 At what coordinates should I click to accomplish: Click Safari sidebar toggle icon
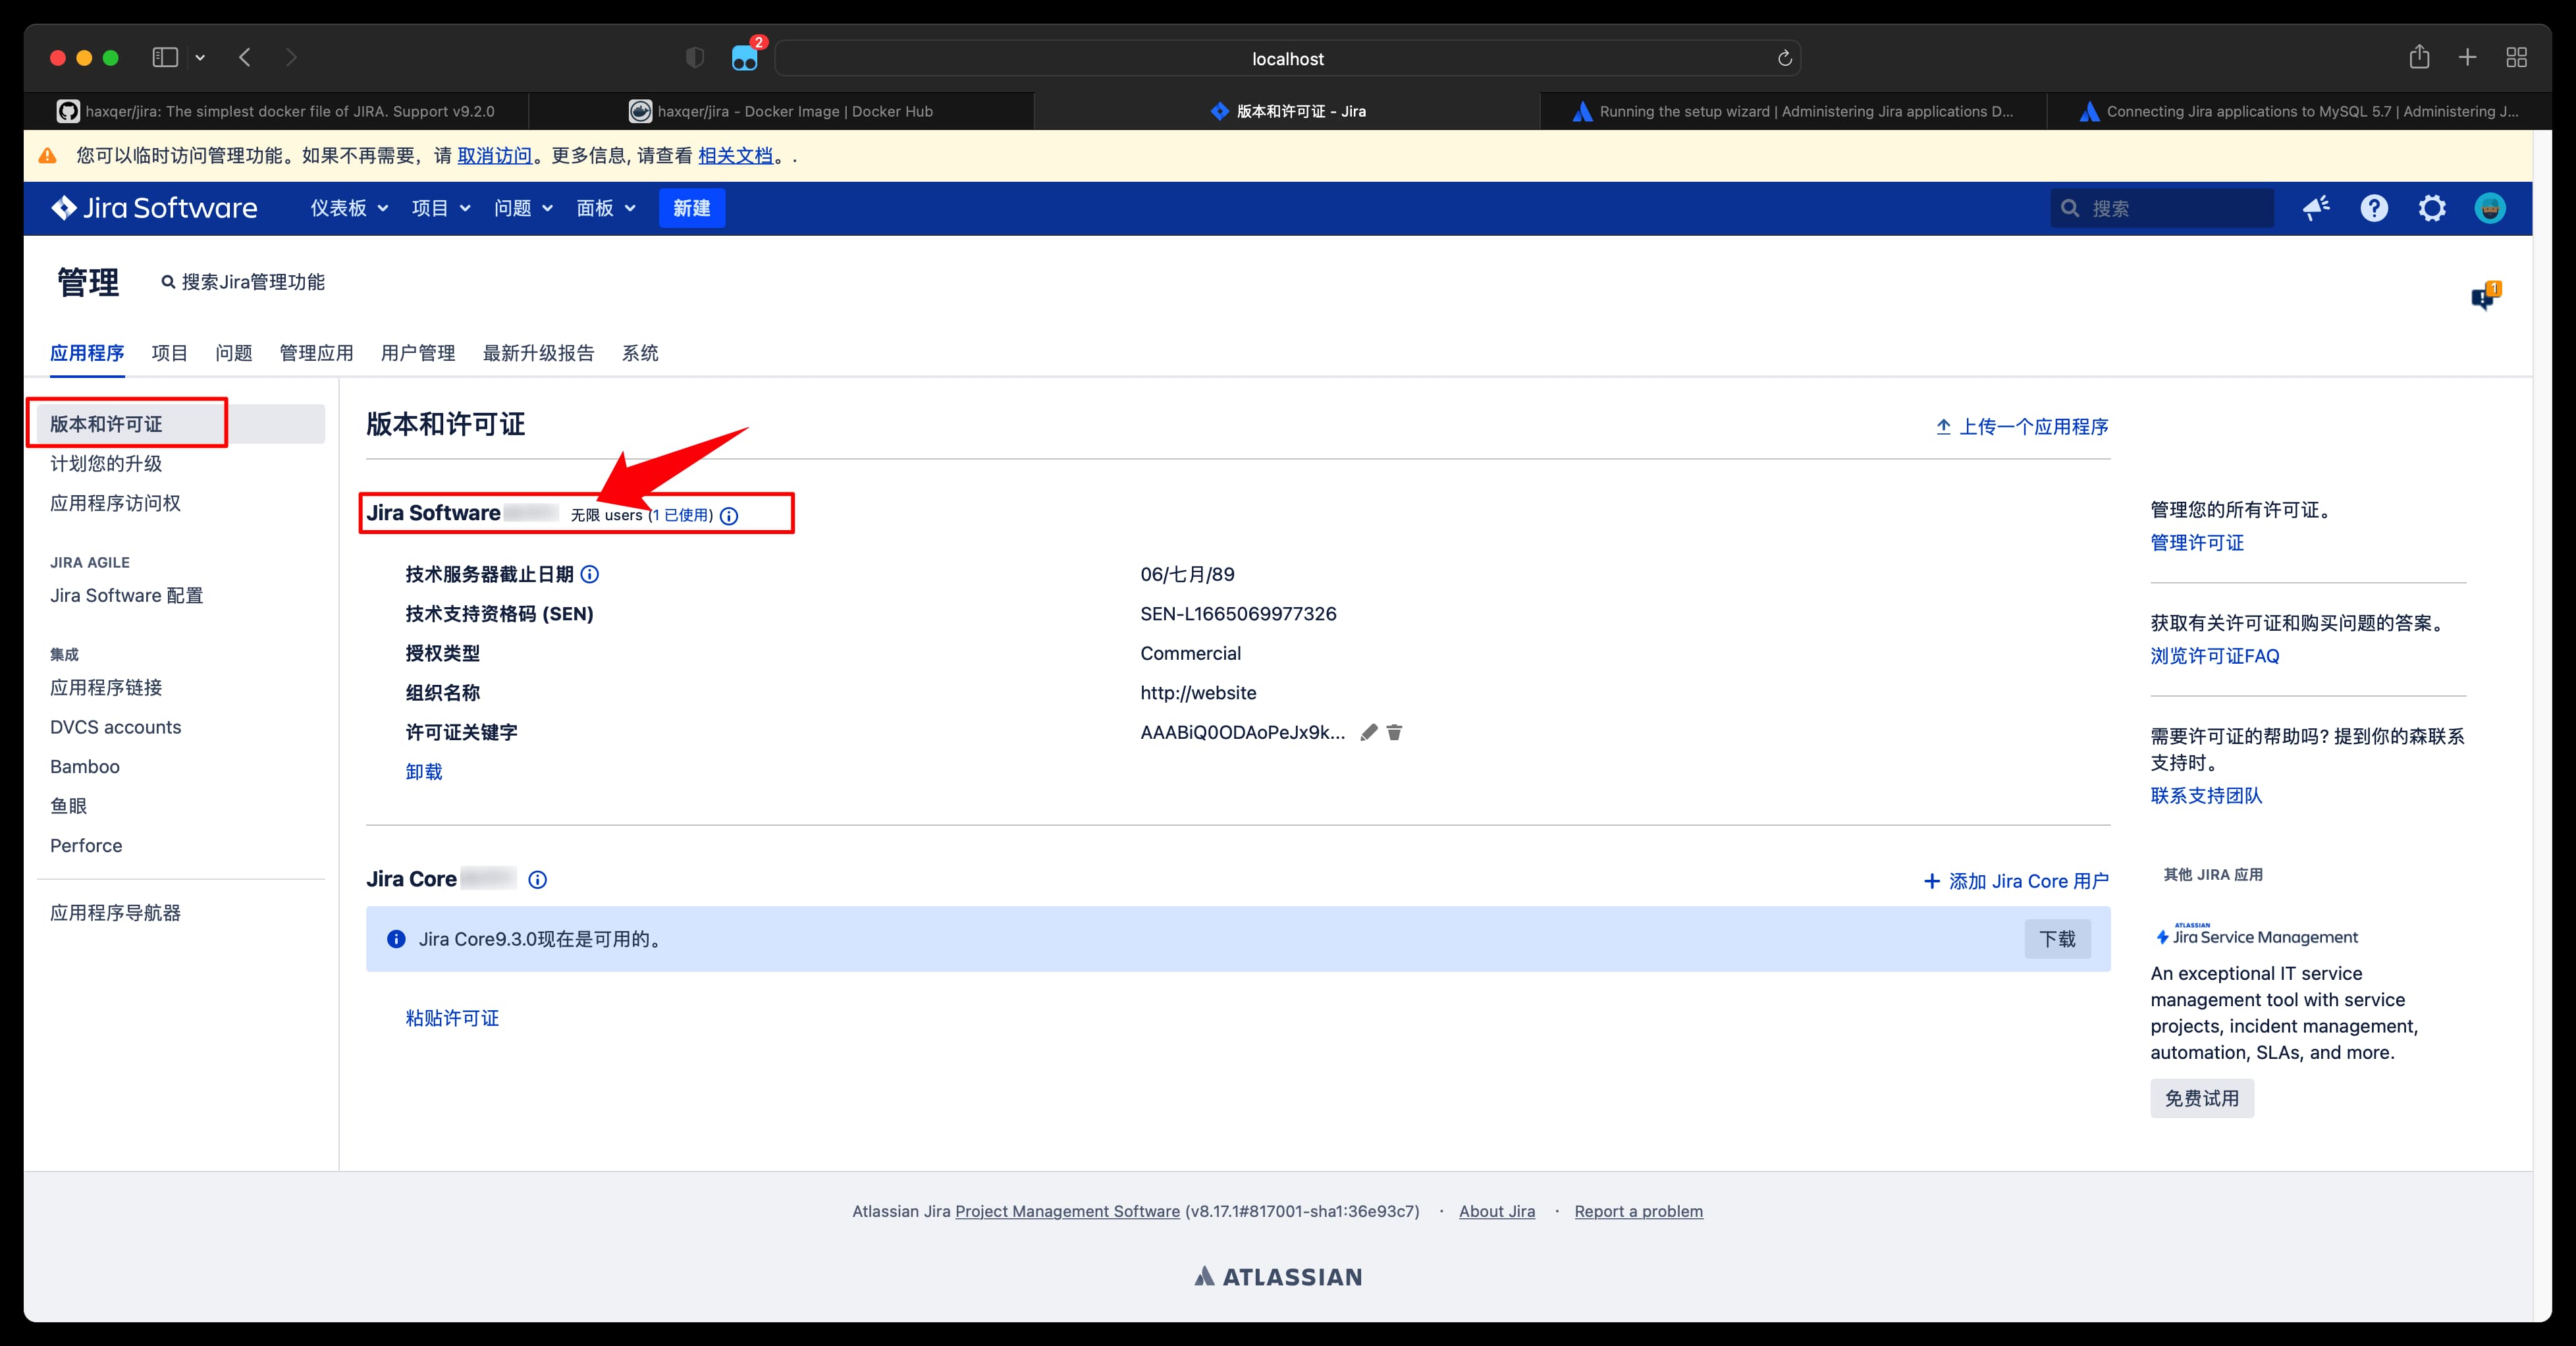(165, 58)
